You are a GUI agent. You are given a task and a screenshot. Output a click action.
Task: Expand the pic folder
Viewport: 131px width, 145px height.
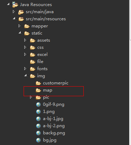31,97
